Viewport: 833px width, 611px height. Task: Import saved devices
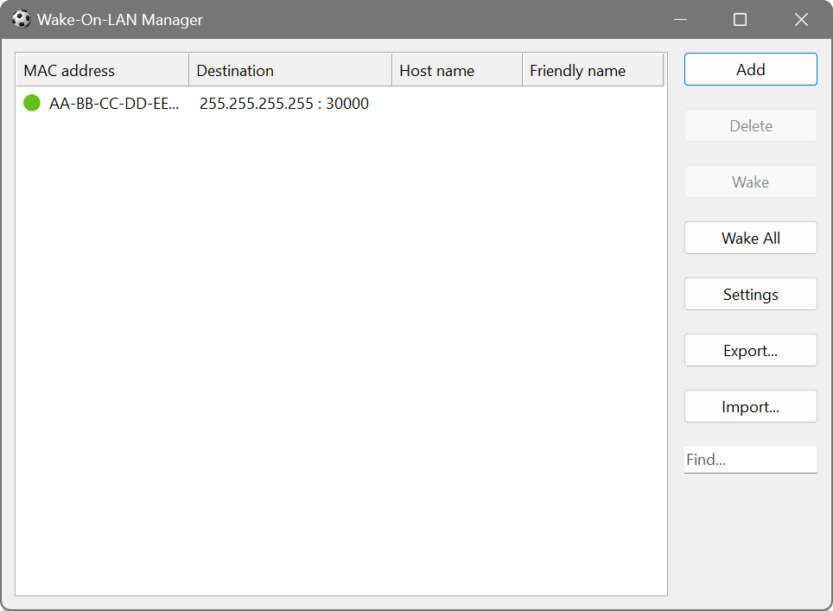(x=750, y=406)
